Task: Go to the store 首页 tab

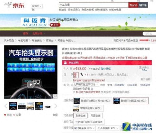Action: [26, 33]
